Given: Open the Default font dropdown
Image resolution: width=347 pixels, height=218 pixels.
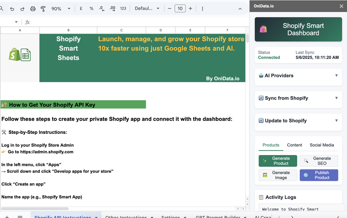Looking at the screenshot, I should click(147, 8).
